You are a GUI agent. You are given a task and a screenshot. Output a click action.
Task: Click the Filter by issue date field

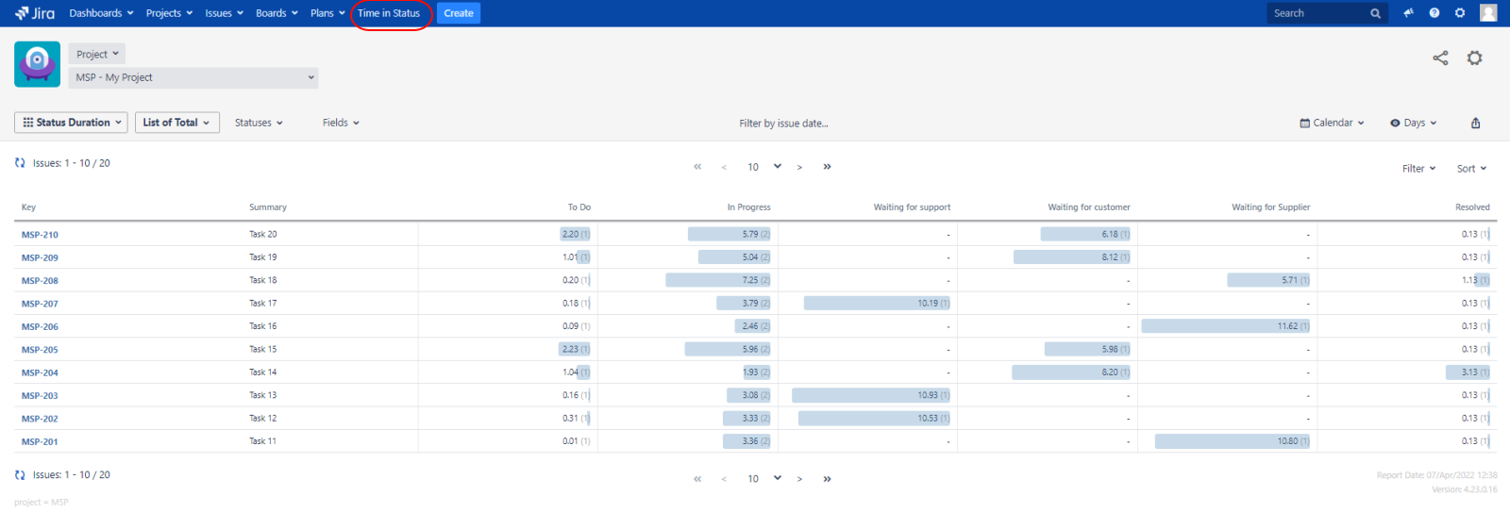tap(783, 124)
